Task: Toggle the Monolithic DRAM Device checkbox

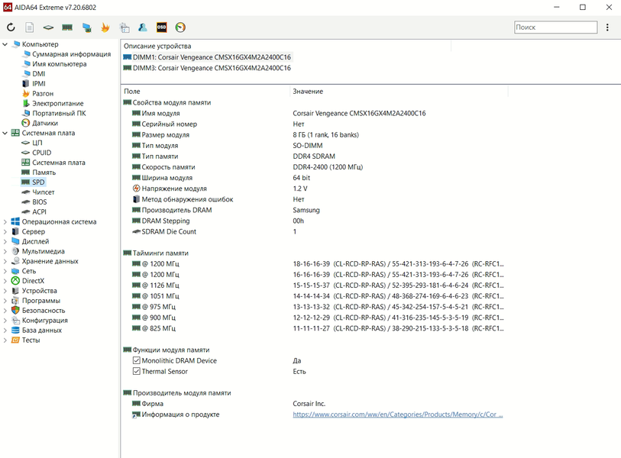Action: pos(137,360)
